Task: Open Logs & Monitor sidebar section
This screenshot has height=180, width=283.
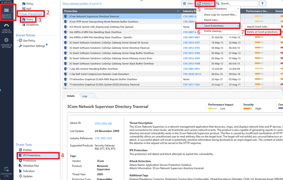Action: 7,30
